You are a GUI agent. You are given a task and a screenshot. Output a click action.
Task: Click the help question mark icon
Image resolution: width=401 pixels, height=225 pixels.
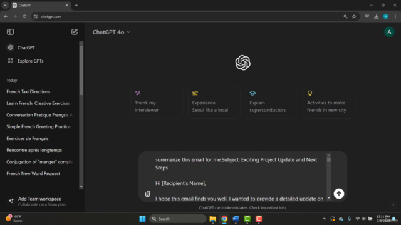pos(393,205)
